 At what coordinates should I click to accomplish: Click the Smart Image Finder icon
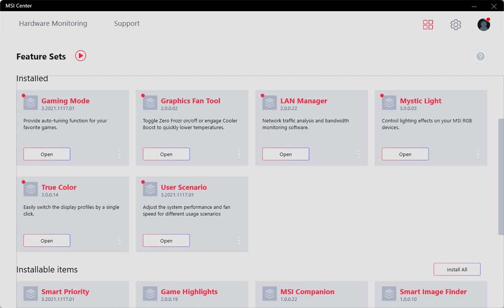coord(389,293)
